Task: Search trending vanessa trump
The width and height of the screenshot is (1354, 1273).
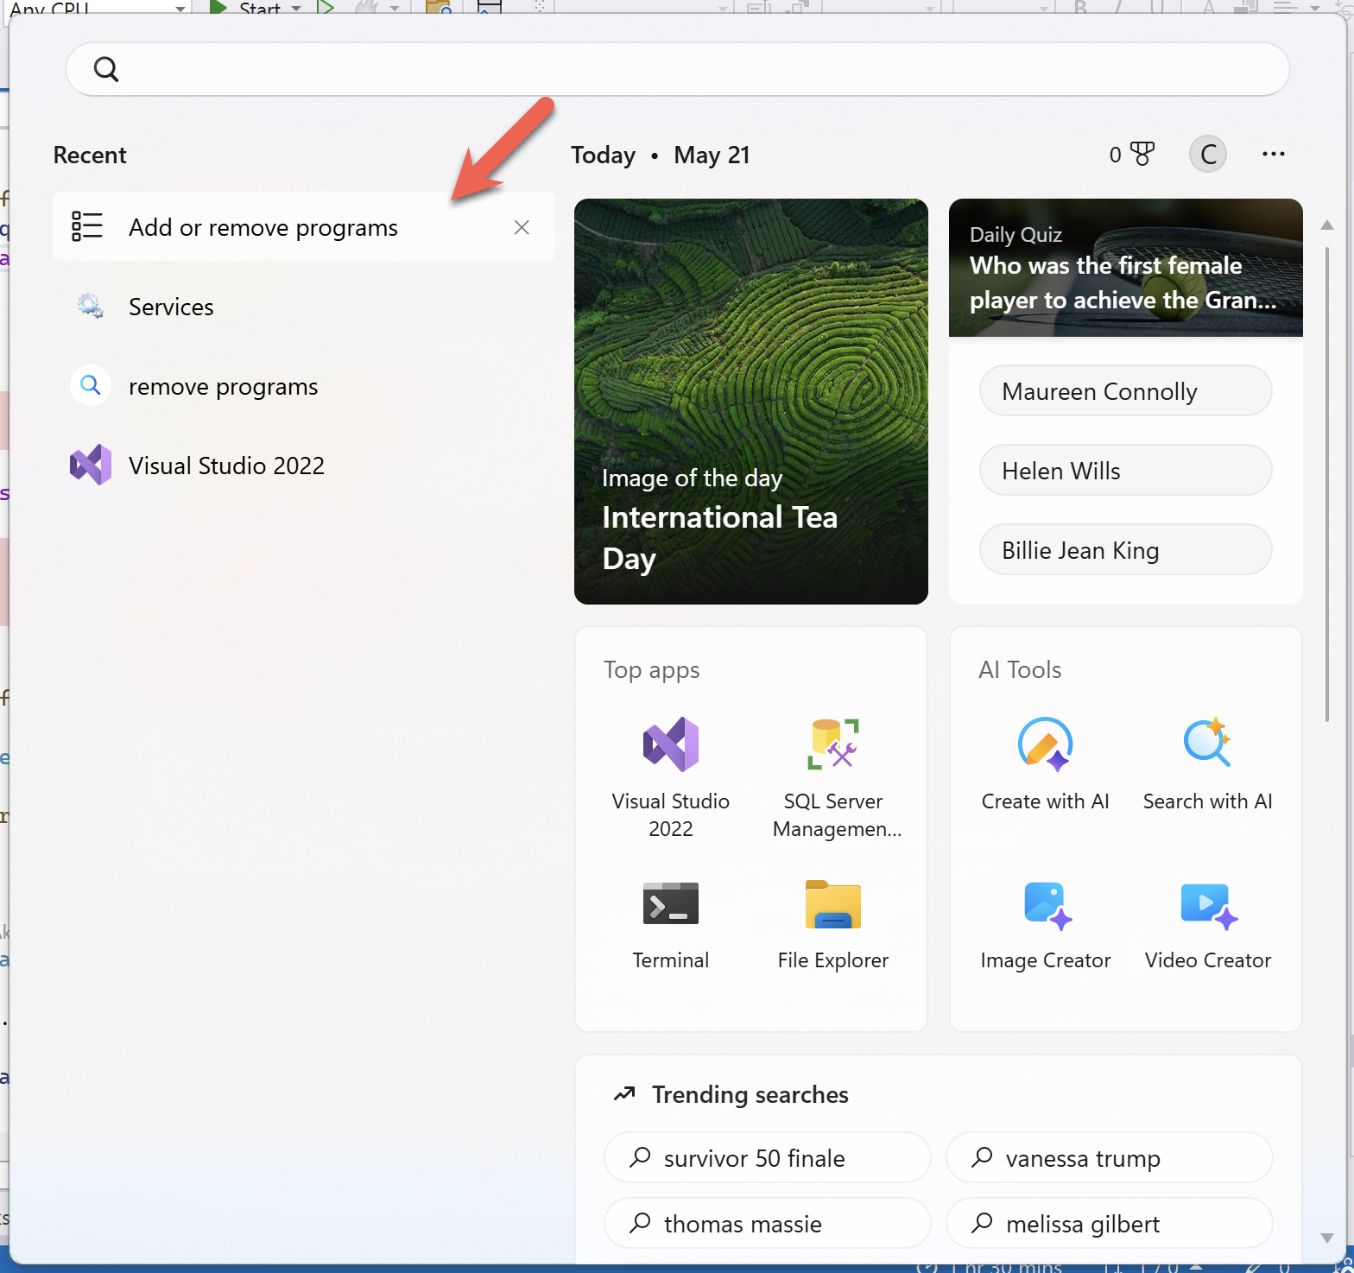Action: click(1109, 1158)
